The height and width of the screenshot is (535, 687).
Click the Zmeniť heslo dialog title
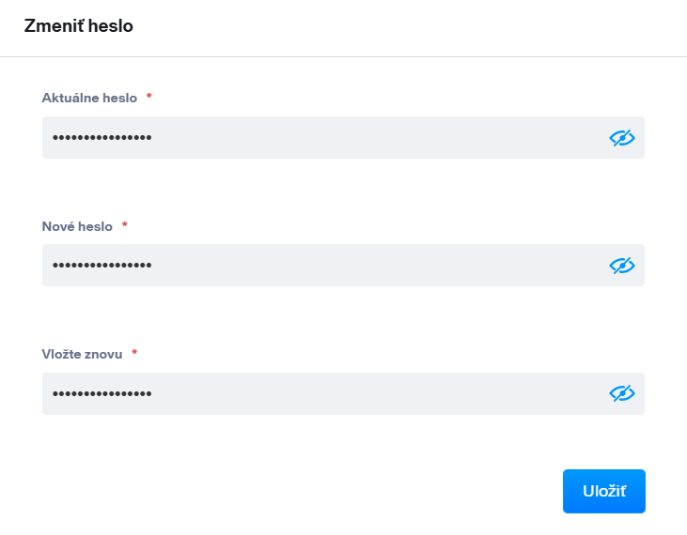point(78,26)
